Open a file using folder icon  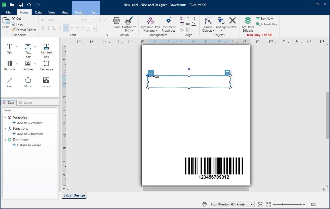(12, 5)
